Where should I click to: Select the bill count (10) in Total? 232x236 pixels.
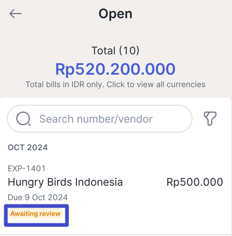click(x=129, y=51)
